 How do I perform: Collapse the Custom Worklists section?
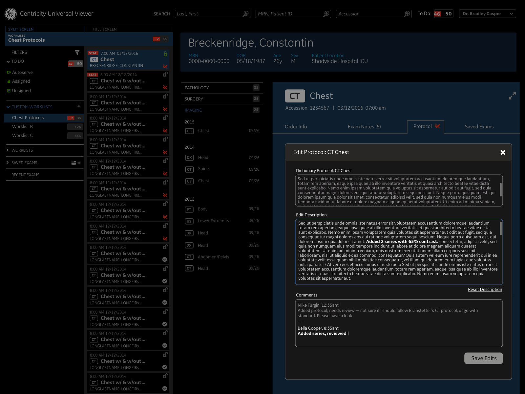pyautogui.click(x=8, y=107)
